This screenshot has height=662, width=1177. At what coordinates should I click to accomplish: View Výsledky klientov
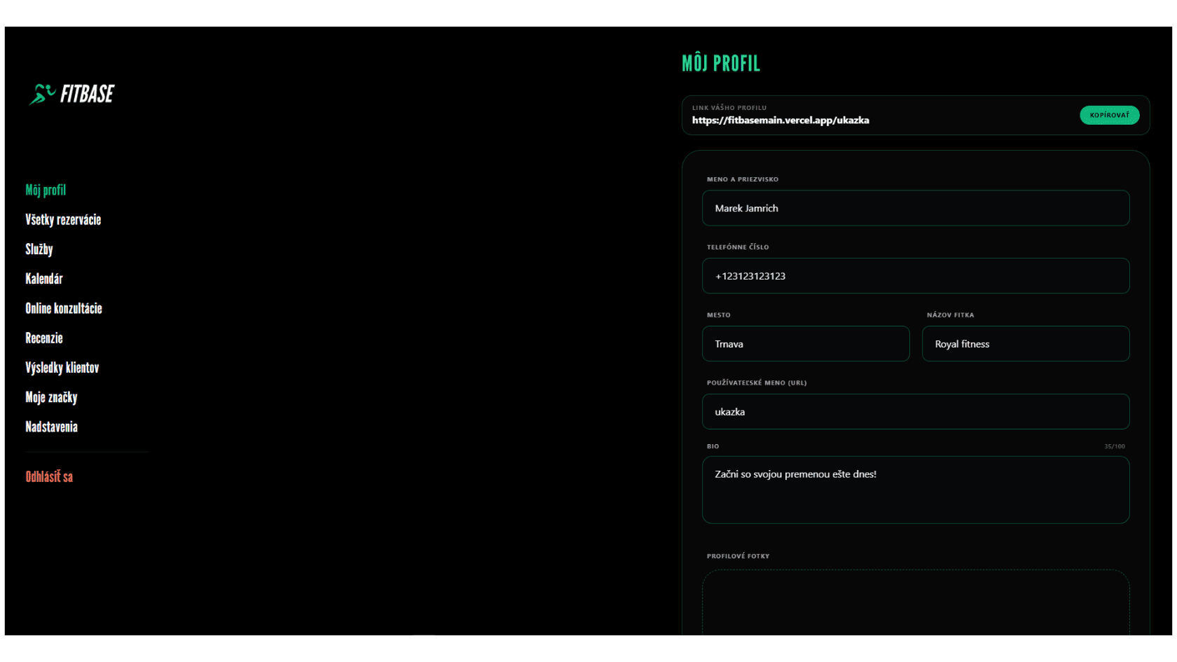pyautogui.click(x=62, y=367)
